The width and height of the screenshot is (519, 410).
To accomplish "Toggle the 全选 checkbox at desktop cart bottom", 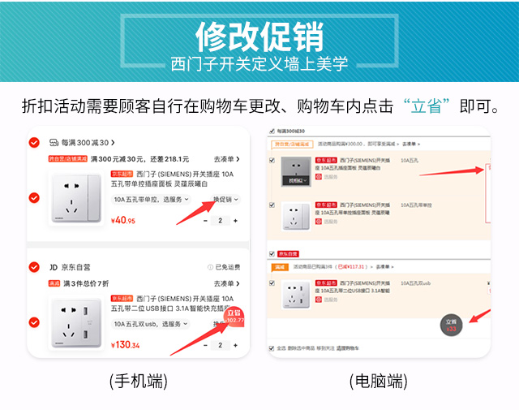I will coord(272,348).
